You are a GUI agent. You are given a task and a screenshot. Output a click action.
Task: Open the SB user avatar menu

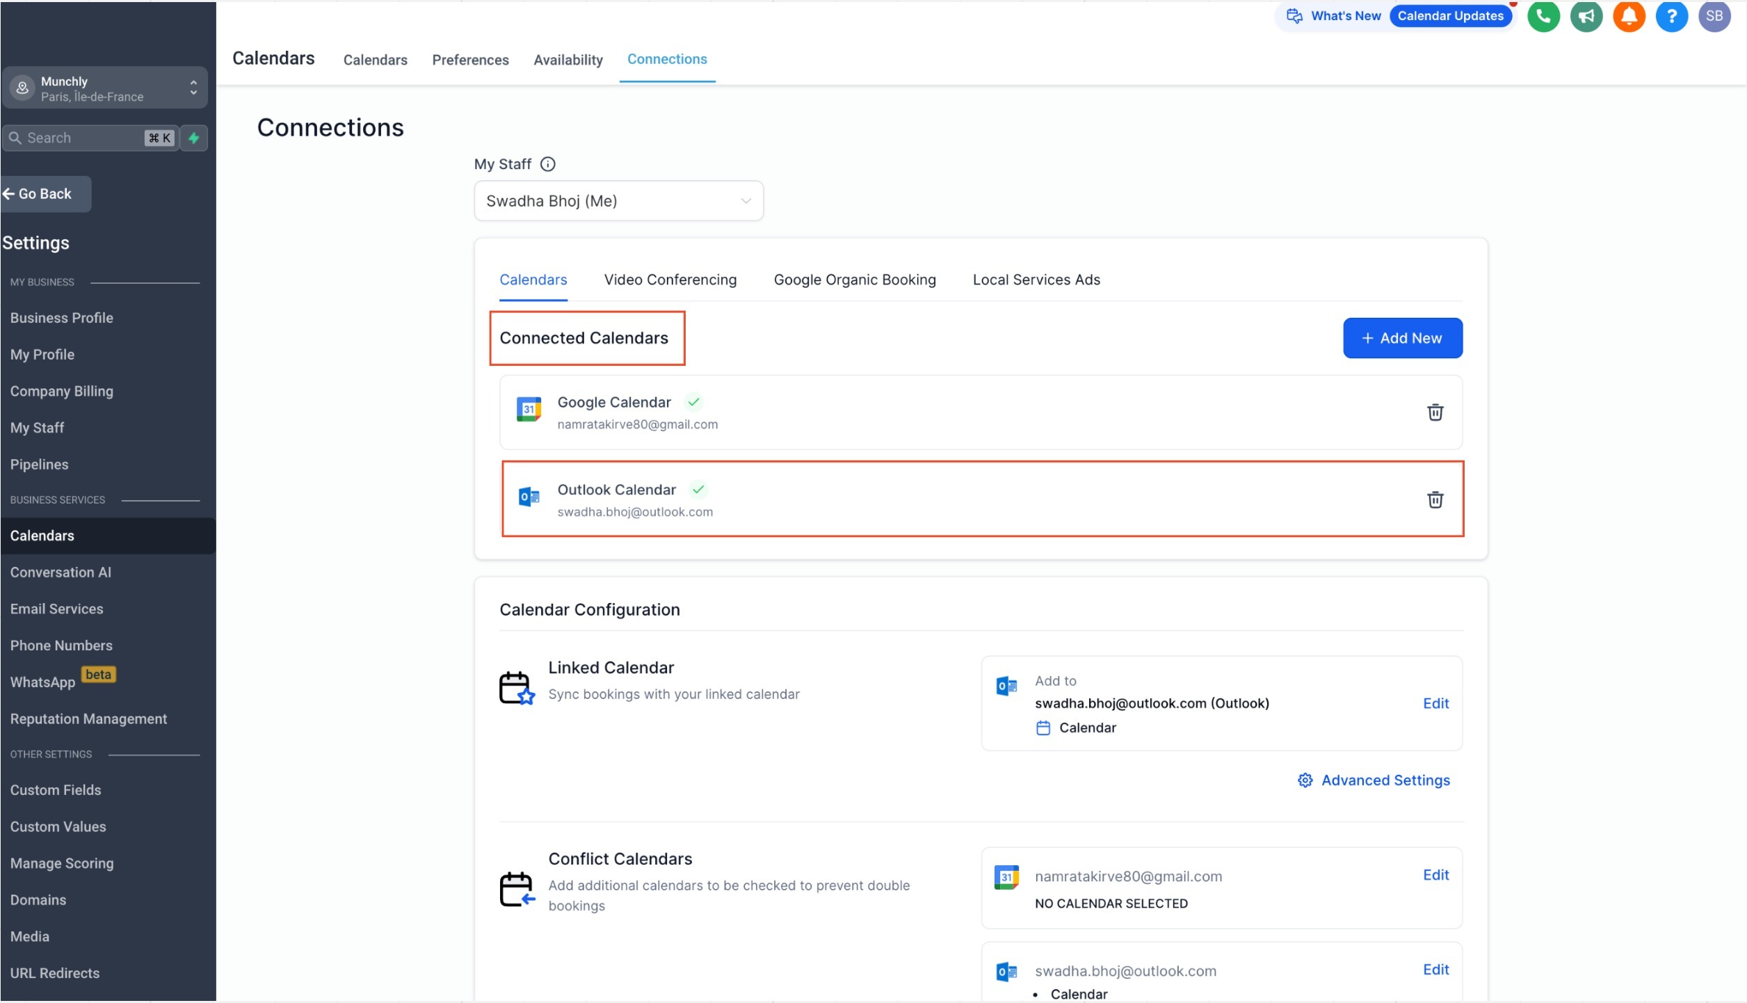point(1714,16)
